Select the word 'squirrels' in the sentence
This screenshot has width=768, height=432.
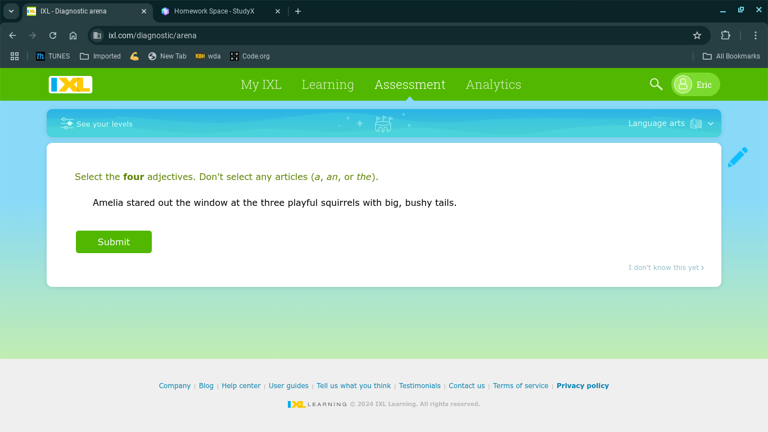tap(340, 203)
